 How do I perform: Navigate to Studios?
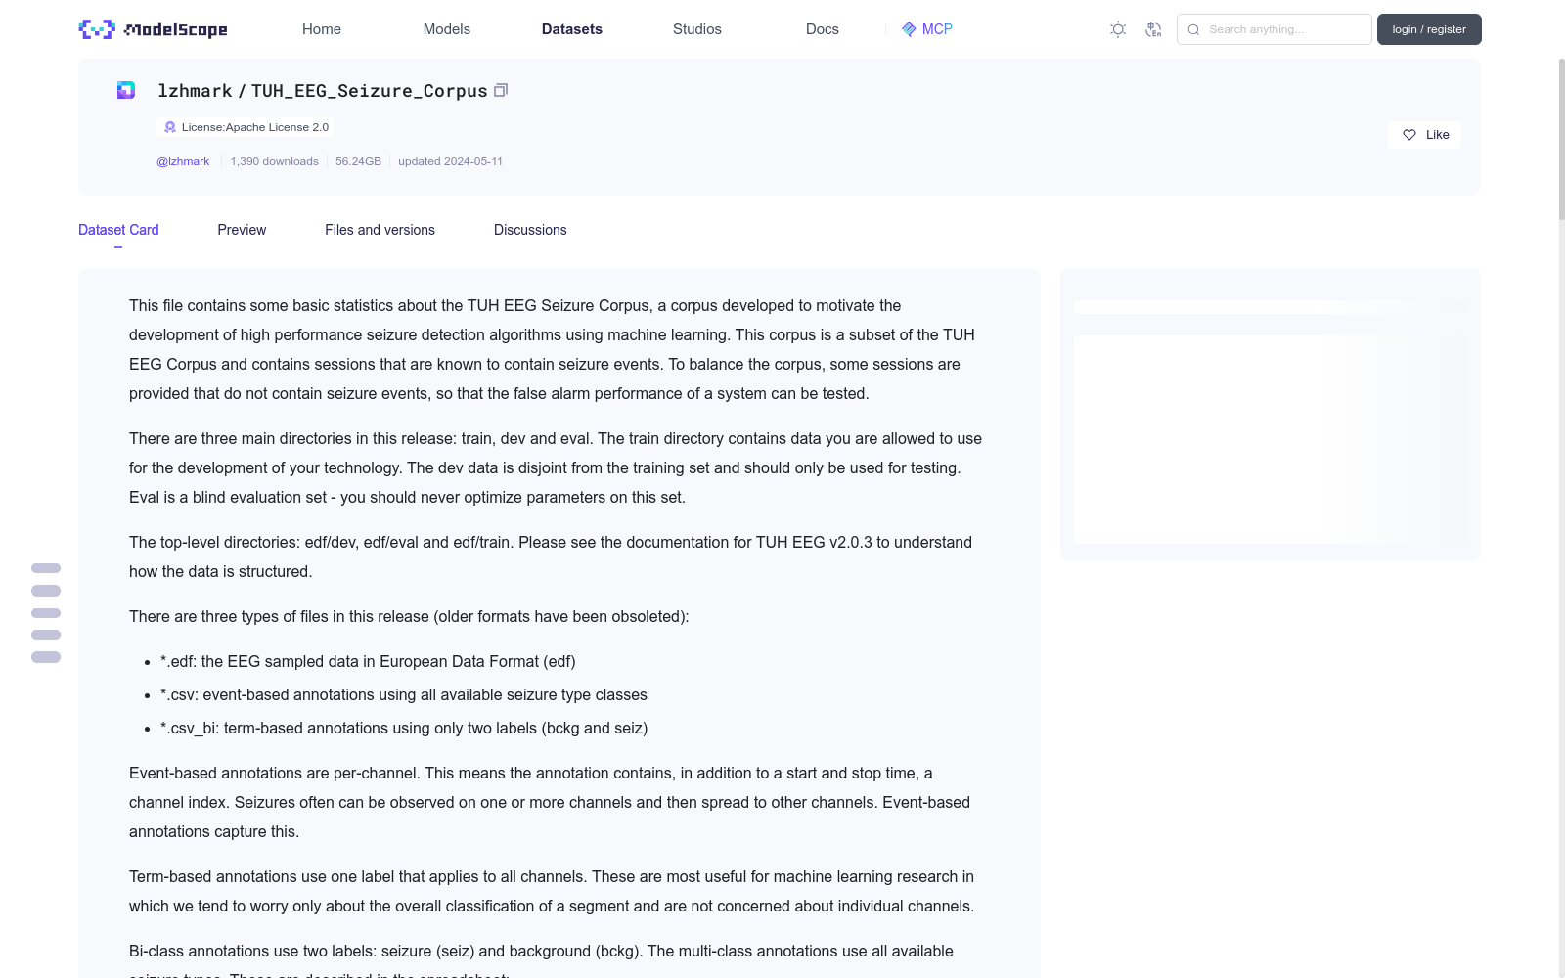pos(697,29)
